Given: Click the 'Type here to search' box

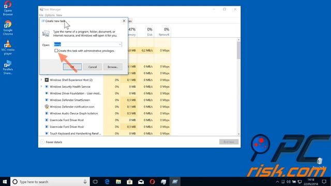Looking at the screenshot, I should [x=50, y=181].
